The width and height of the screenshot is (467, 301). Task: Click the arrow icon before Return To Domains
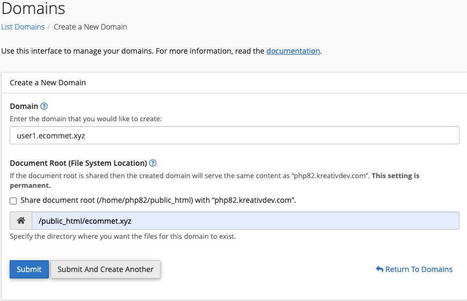pyautogui.click(x=380, y=269)
